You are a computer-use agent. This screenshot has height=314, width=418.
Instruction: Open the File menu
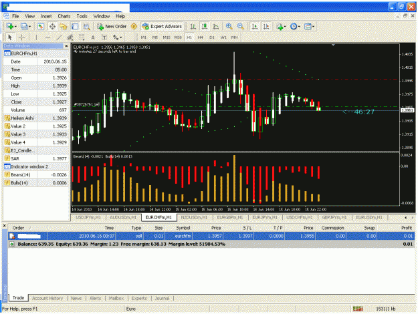pos(15,16)
